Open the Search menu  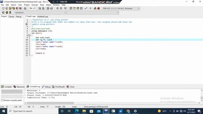click(x=13, y=5)
